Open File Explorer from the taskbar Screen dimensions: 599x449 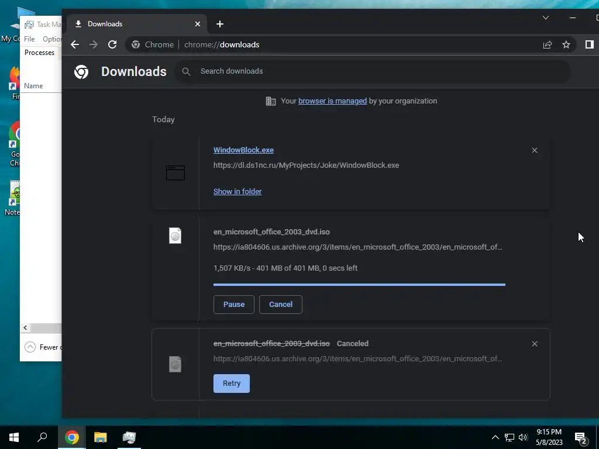[x=101, y=437]
